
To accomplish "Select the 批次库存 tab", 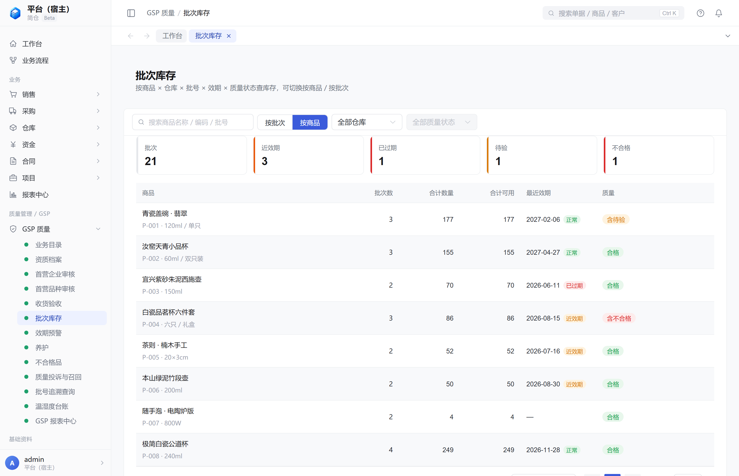I will [209, 36].
